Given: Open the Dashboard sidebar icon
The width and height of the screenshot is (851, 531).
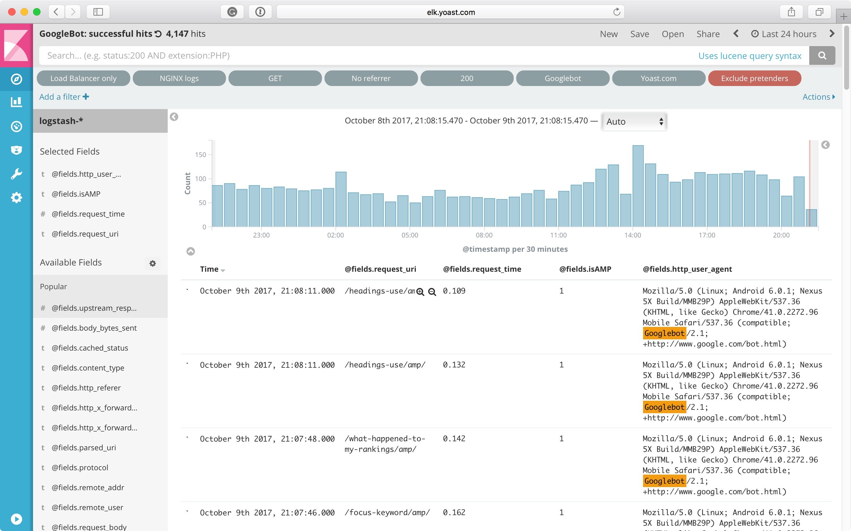Looking at the screenshot, I should pyautogui.click(x=16, y=126).
